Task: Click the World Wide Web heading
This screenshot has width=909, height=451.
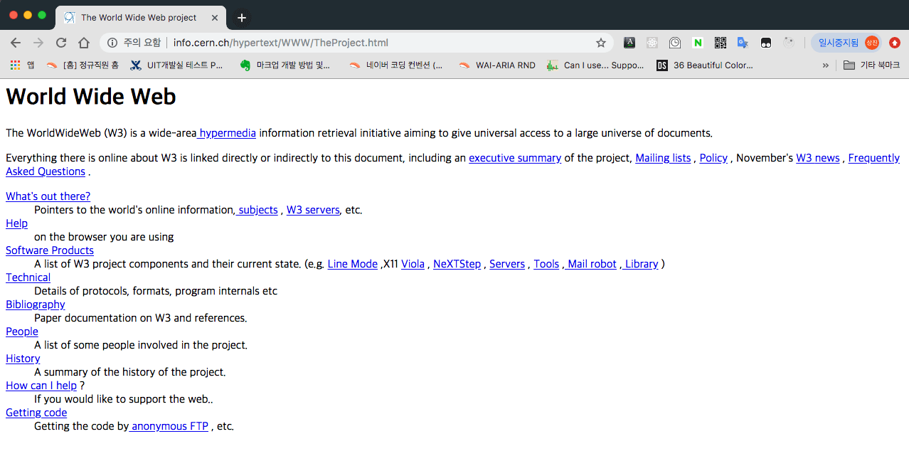Action: click(x=91, y=96)
